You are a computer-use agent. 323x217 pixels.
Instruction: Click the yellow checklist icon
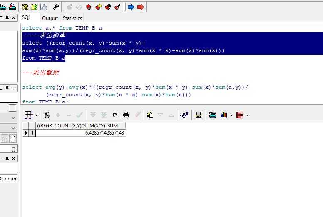point(34,7)
